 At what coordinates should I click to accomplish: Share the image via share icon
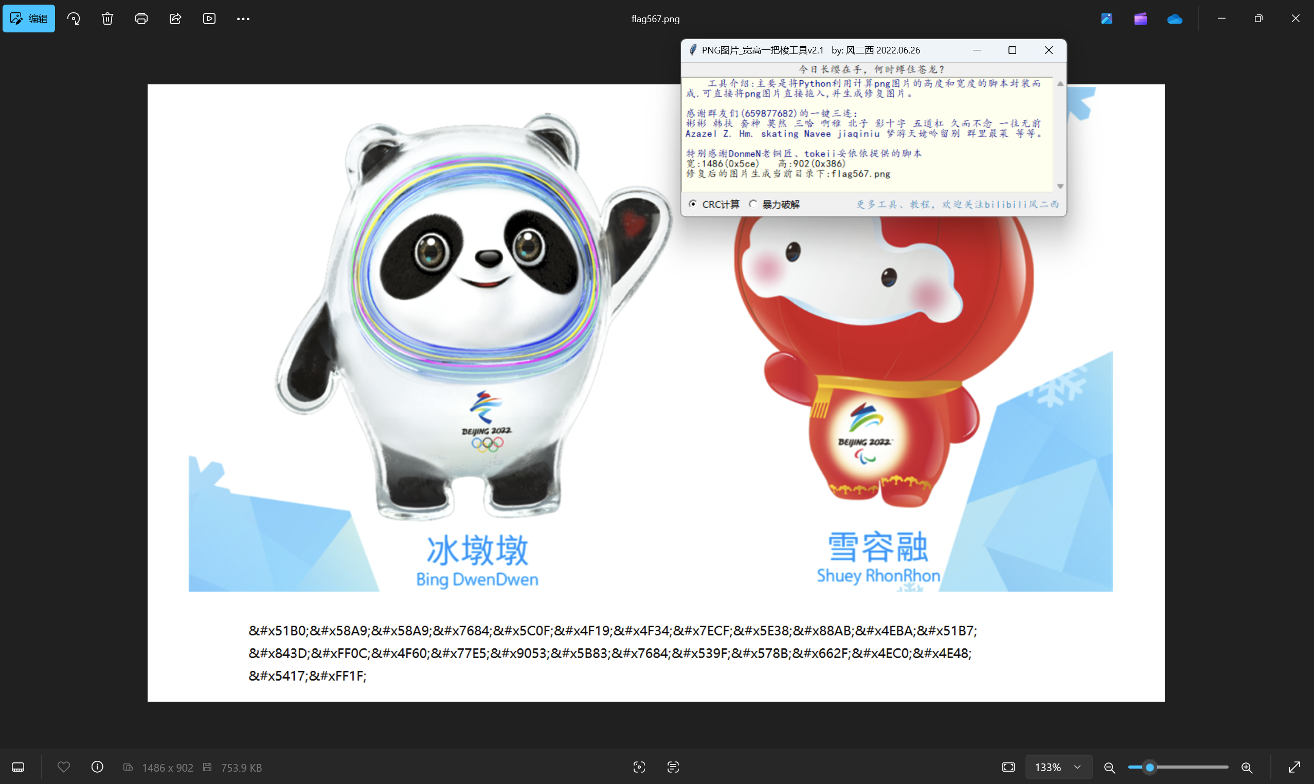tap(175, 19)
